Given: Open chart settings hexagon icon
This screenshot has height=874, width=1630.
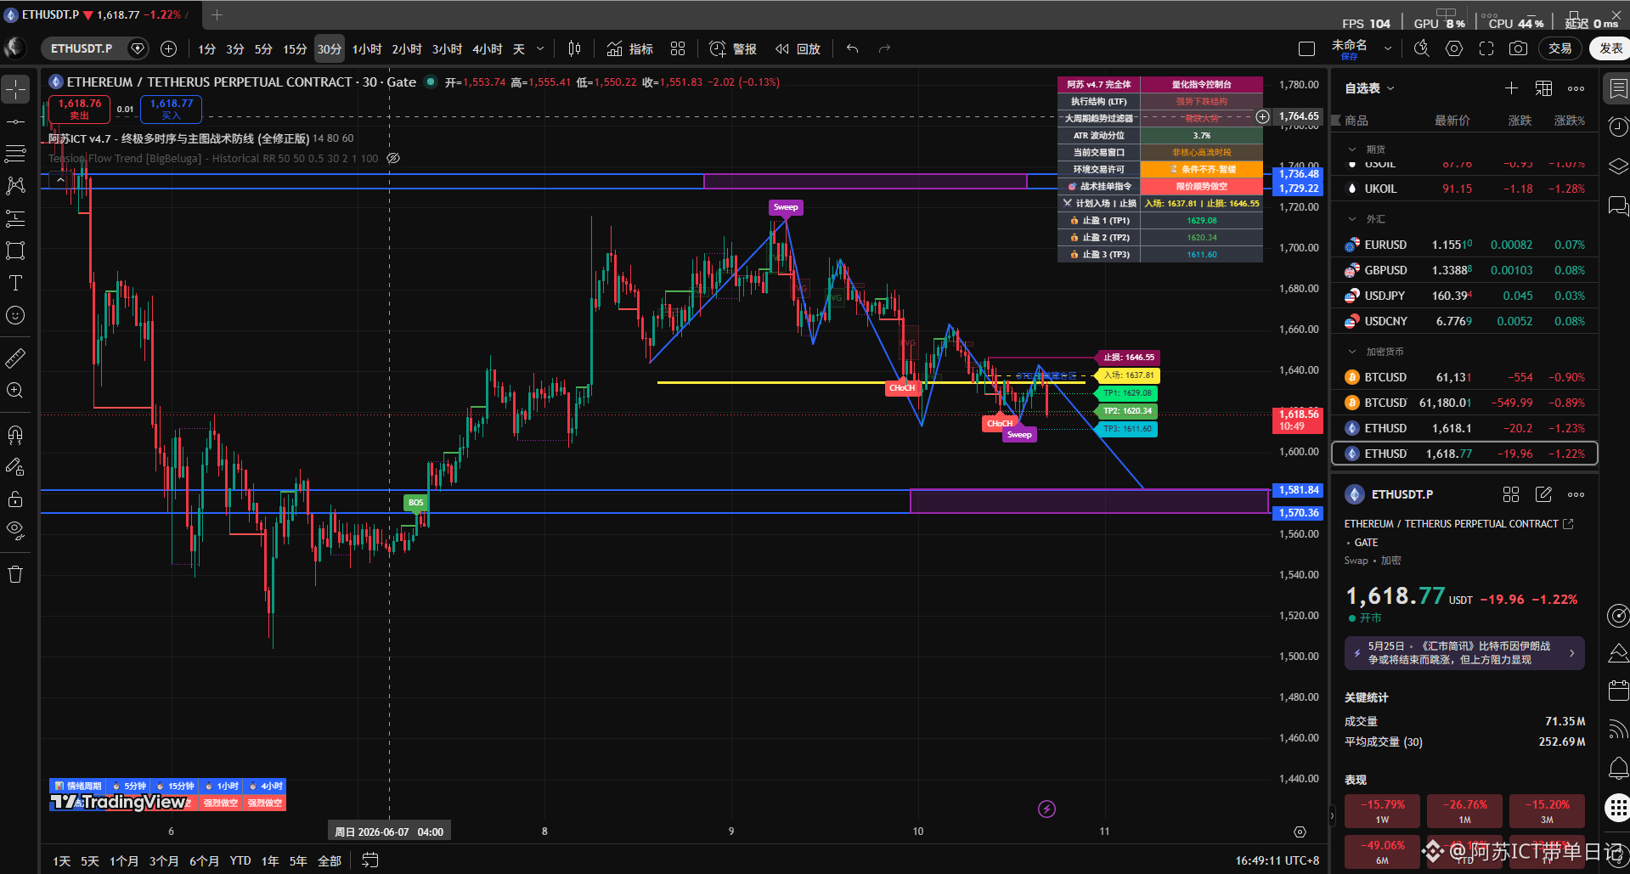Looking at the screenshot, I should [1454, 49].
